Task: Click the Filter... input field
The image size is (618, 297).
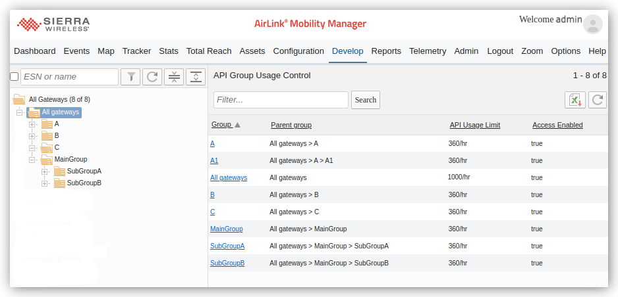Action: tap(281, 100)
